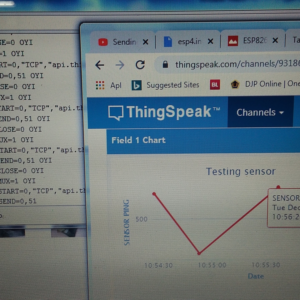Open the red BL bookmark icon
Viewport: 300px width, 300px height.
[x=215, y=85]
